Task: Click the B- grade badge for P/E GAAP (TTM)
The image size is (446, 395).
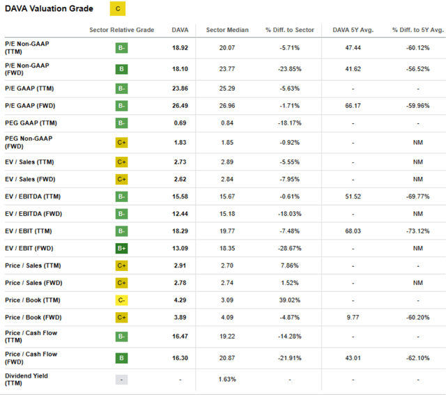Action: pos(121,88)
